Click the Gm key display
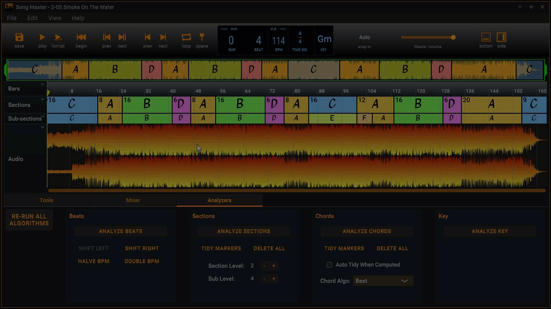 [324, 39]
